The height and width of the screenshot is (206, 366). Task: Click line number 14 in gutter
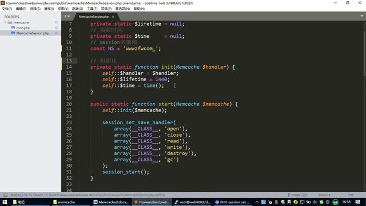pyautogui.click(x=69, y=67)
